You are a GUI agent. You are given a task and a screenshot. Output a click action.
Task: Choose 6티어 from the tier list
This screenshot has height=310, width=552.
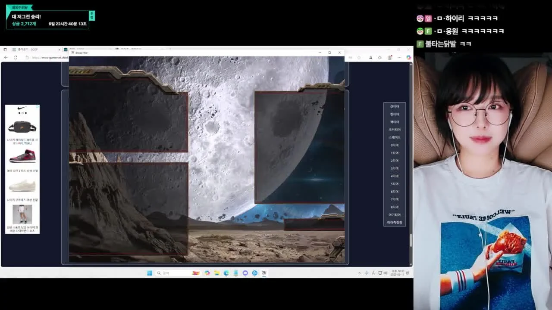[395, 192]
